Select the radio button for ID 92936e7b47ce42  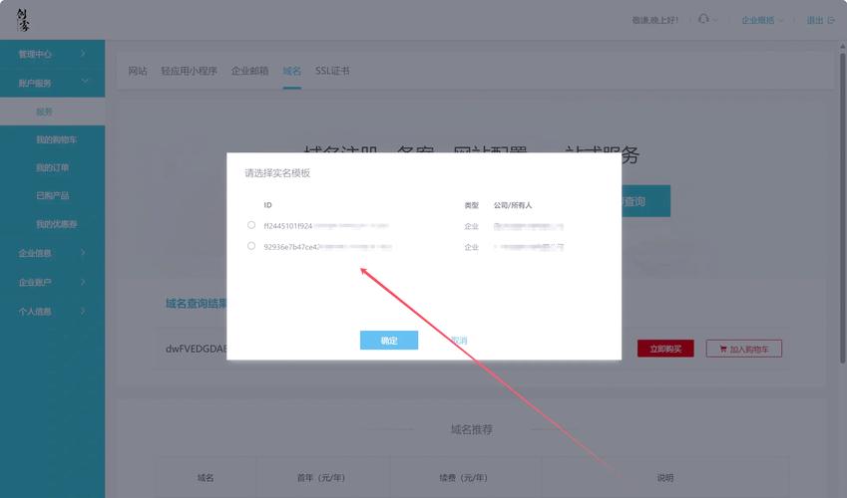click(x=251, y=246)
